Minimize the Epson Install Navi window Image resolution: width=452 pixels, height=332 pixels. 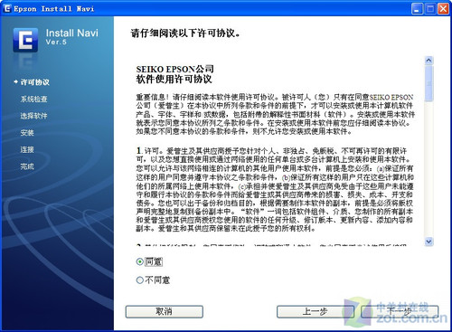417,8
